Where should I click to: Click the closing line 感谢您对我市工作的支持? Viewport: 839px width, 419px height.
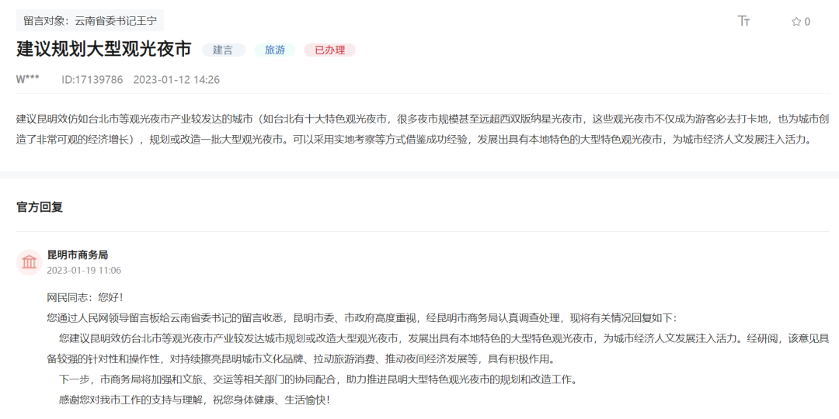click(x=195, y=400)
